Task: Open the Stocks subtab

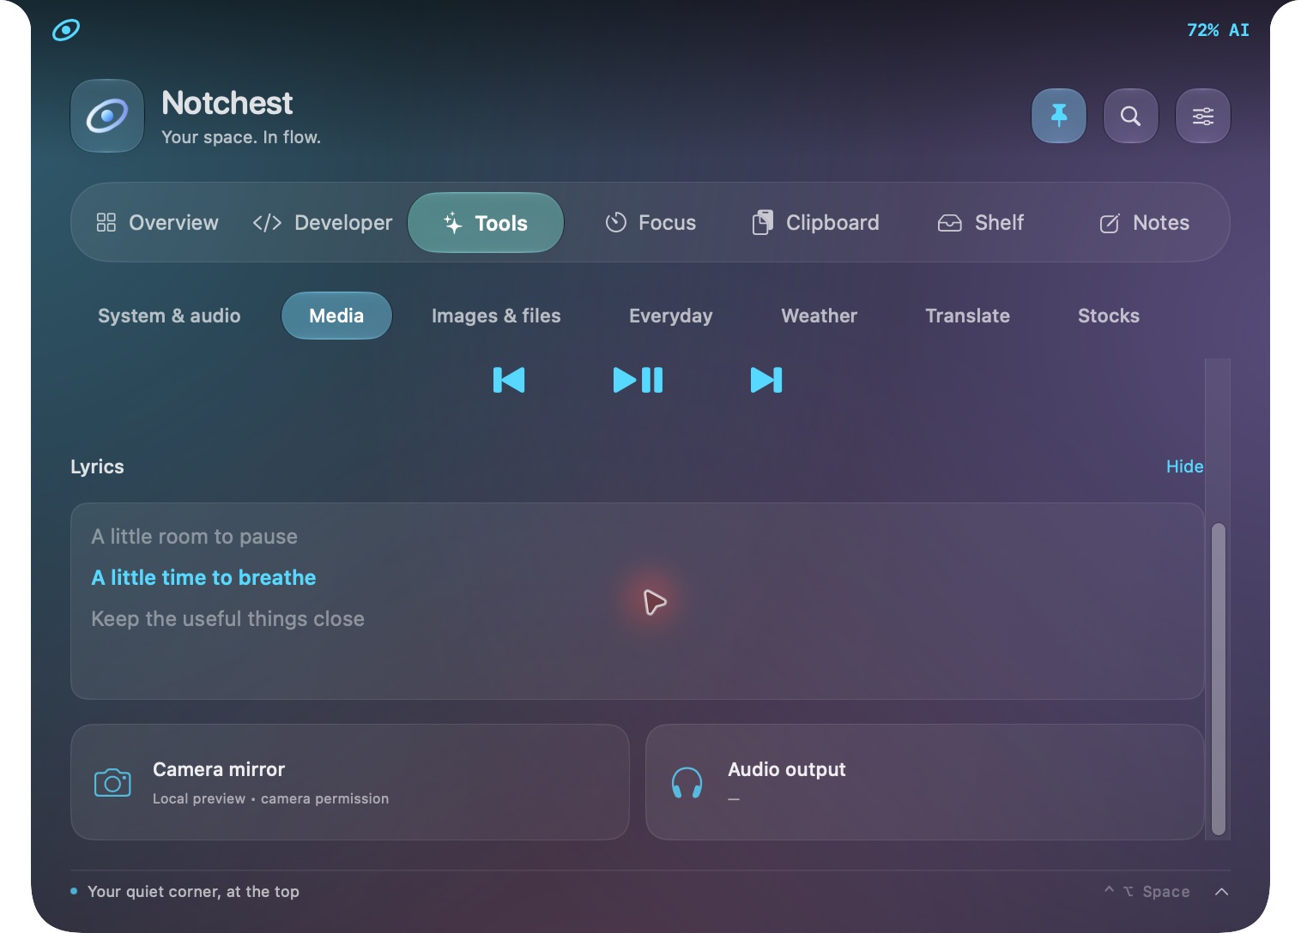Action: pyautogui.click(x=1109, y=316)
